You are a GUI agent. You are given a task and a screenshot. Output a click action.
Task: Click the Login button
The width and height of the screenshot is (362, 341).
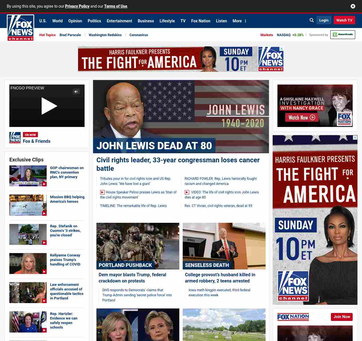[x=324, y=20]
